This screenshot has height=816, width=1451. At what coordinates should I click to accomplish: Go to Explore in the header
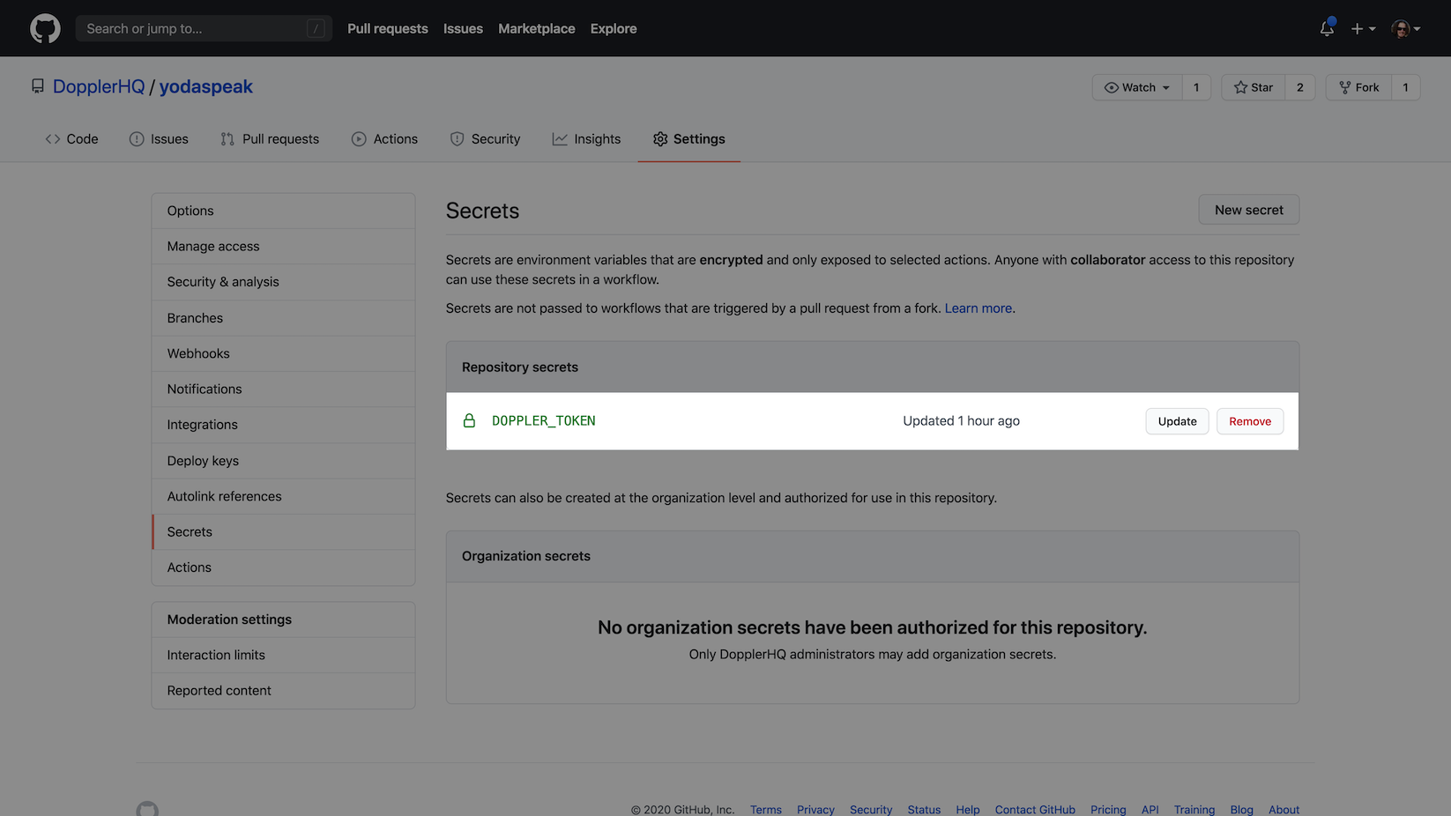[614, 28]
